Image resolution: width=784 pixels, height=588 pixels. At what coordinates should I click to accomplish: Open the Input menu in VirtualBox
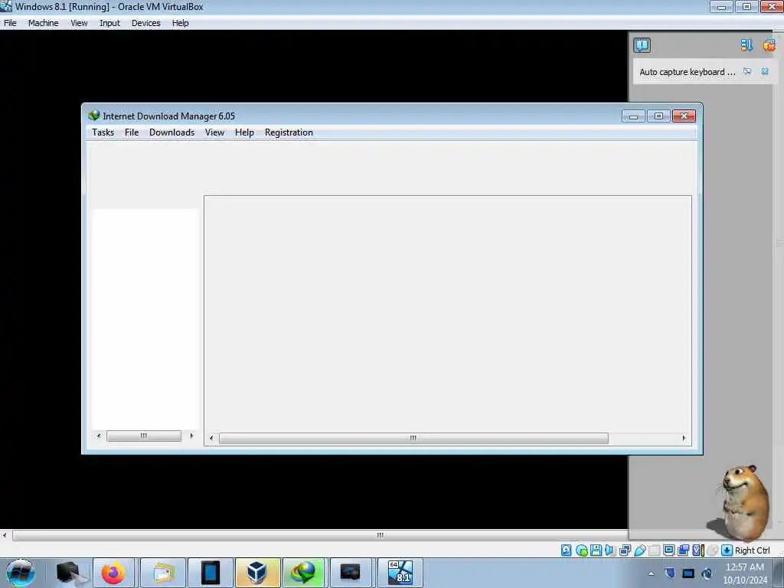109,23
